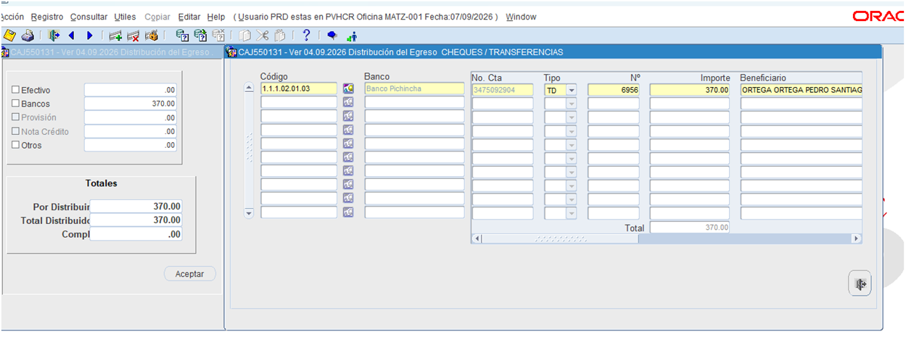The width and height of the screenshot is (906, 345).
Task: Click the grid Total field beneath Importe column
Action: (x=690, y=227)
